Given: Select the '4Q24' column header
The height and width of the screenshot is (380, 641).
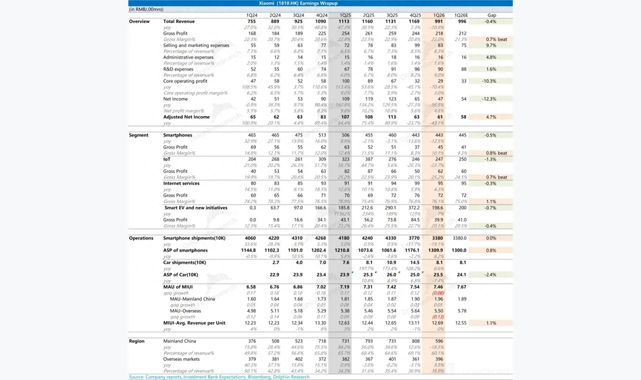Looking at the screenshot, I should click(x=322, y=15).
